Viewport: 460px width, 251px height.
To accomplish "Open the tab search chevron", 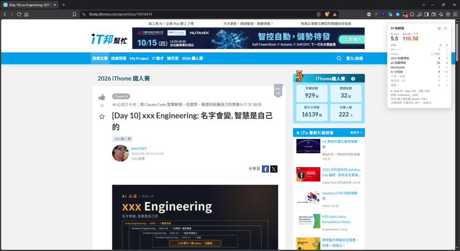I will [424, 4].
